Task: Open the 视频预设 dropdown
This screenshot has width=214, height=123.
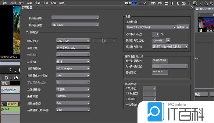Action: click(x=75, y=18)
